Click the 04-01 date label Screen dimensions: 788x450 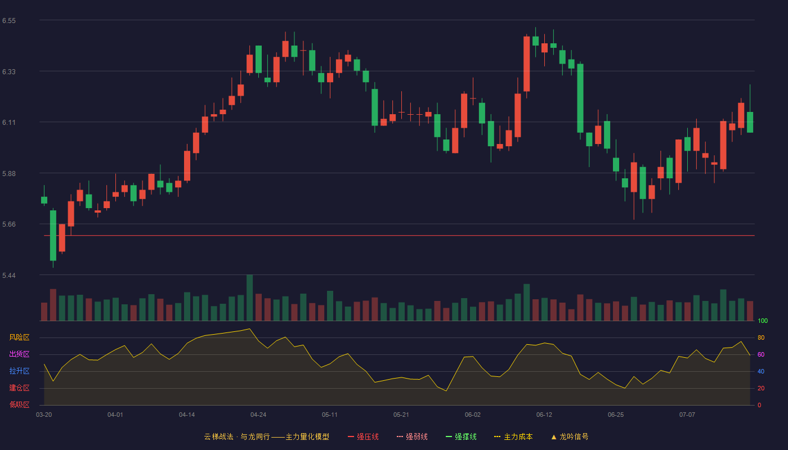(x=115, y=415)
